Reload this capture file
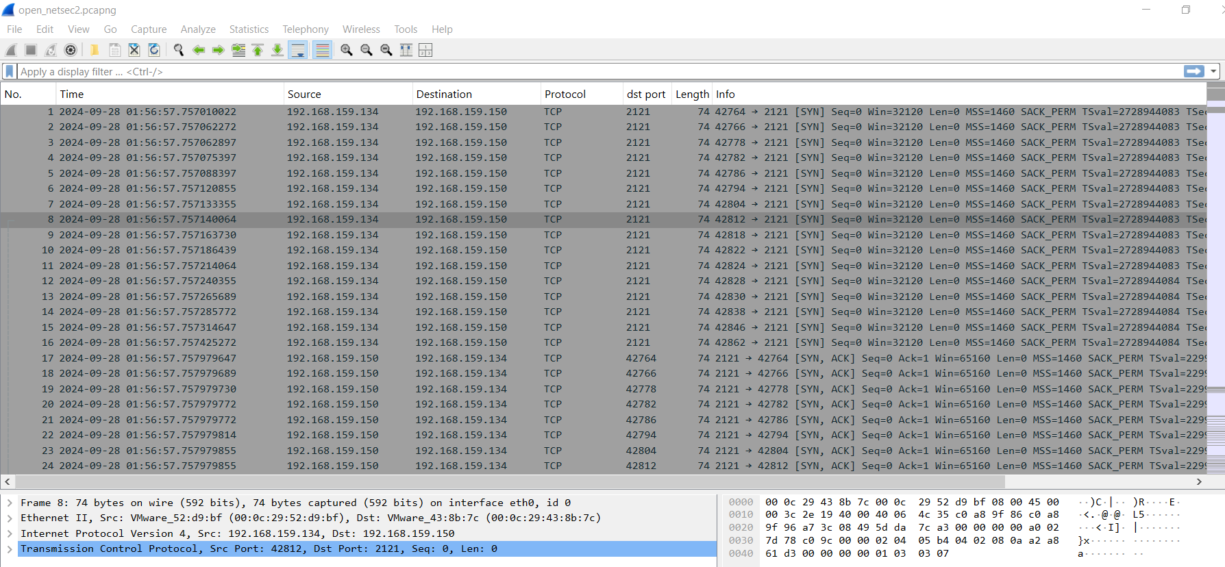The height and width of the screenshot is (567, 1225). click(x=154, y=50)
